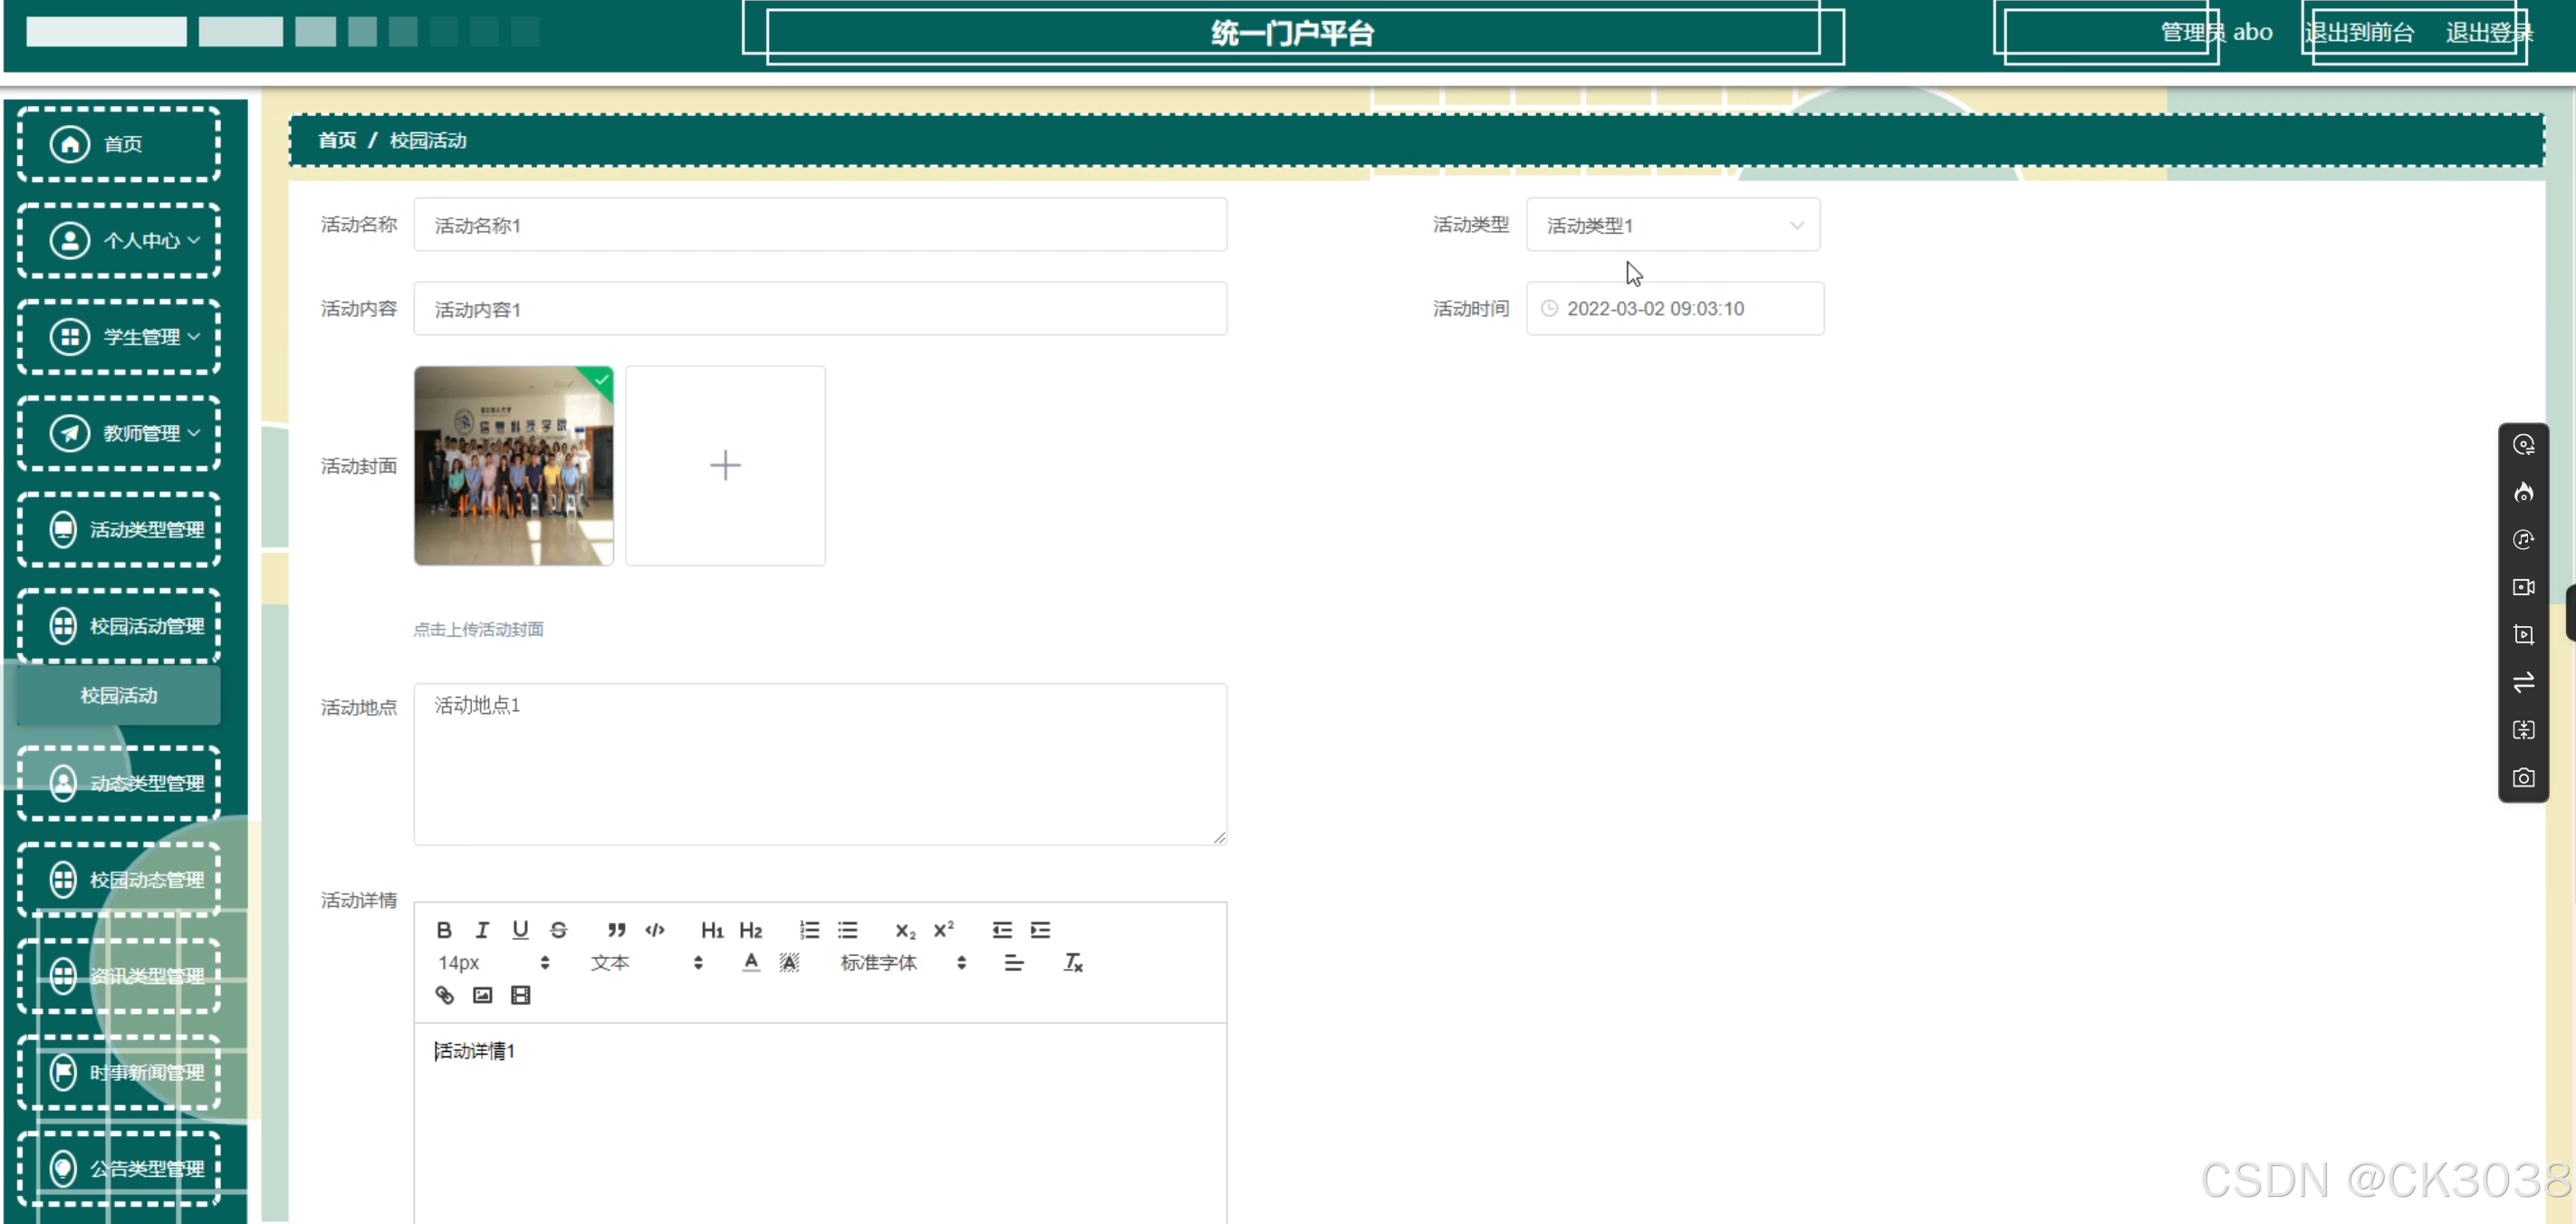Open the 活动类型 dropdown
The image size is (2576, 1224).
(x=1672, y=225)
